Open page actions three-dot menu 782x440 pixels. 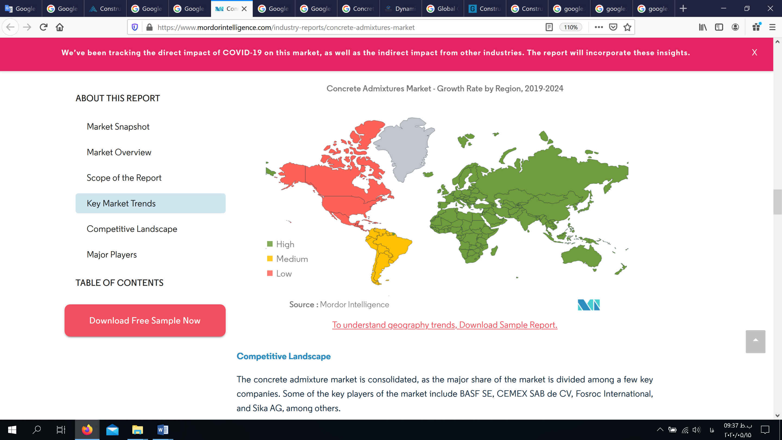click(599, 27)
